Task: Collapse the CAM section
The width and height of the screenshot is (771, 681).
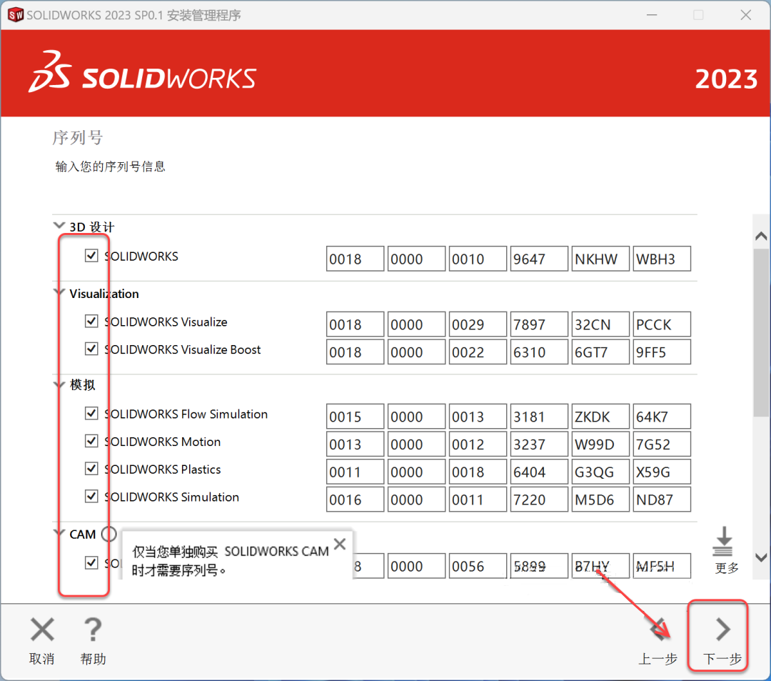Action: pos(59,532)
